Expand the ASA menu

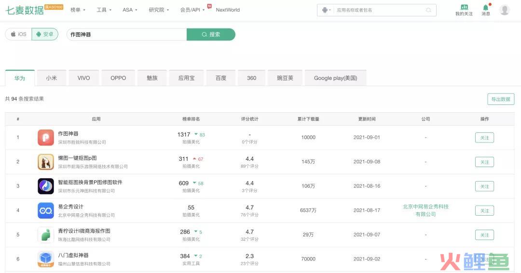pos(130,10)
